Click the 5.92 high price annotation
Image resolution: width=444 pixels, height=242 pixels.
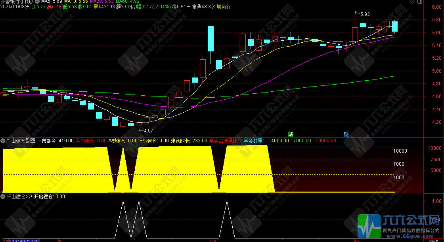point(365,14)
